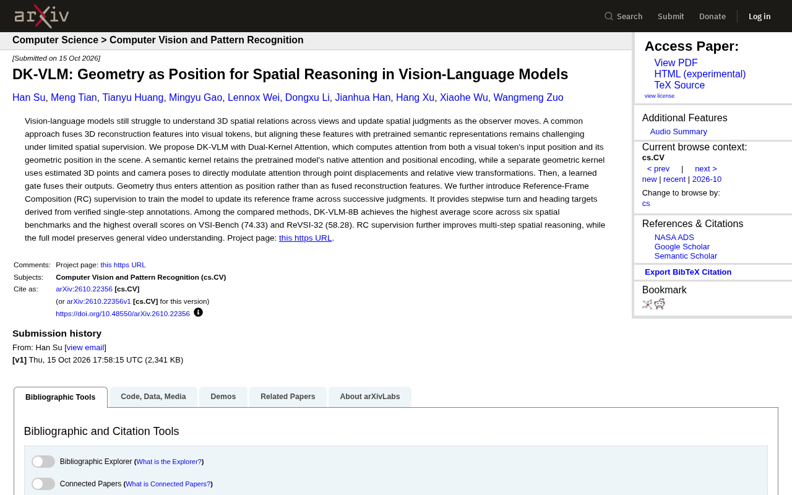Open HTML (experimental) version
792x495 pixels.
(x=700, y=74)
